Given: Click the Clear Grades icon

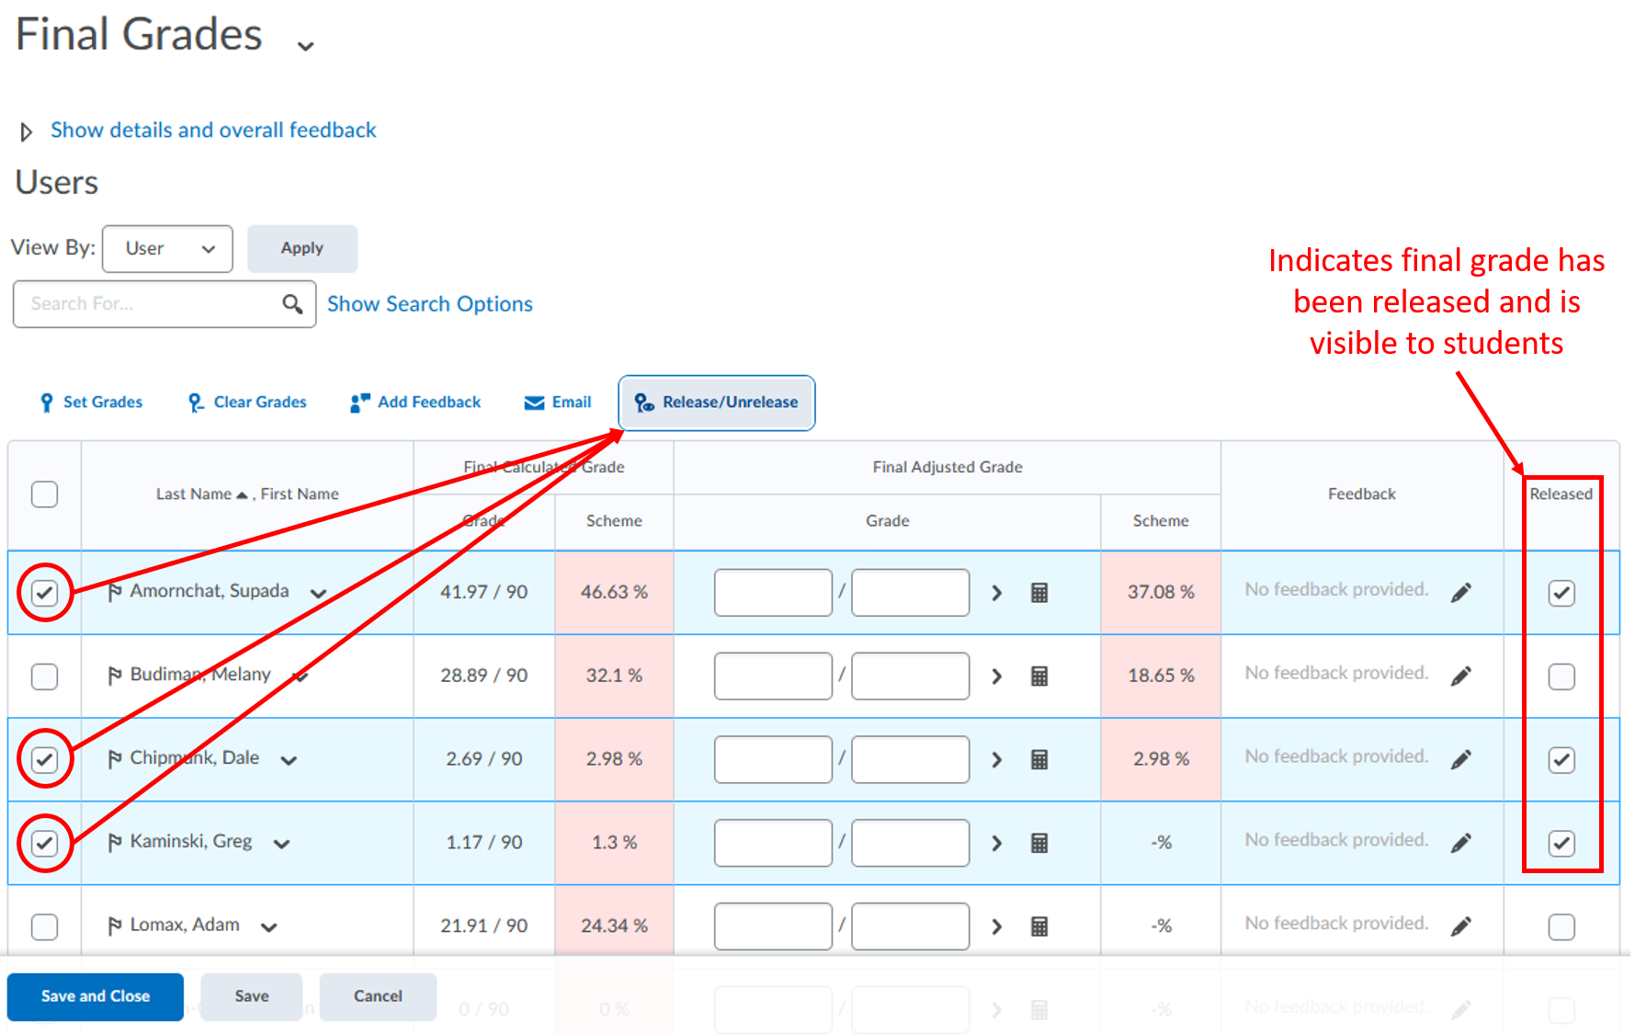Looking at the screenshot, I should coord(194,402).
